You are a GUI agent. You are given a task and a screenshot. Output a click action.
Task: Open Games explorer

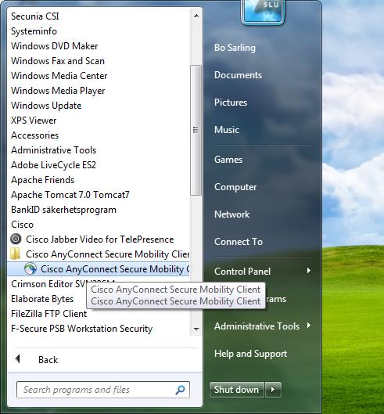point(228,160)
